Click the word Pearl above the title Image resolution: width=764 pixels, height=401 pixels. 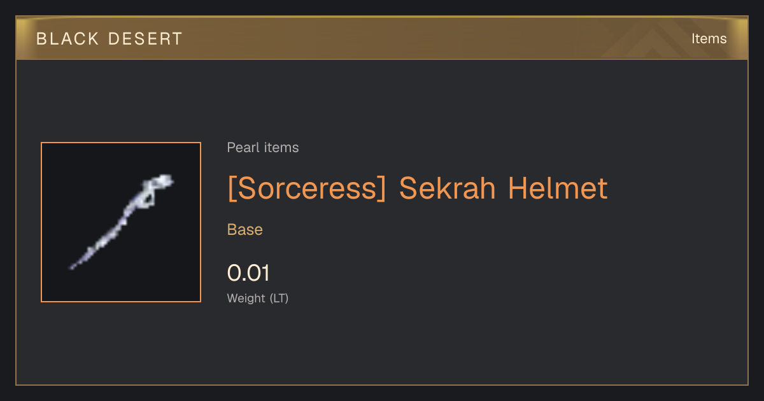241,148
